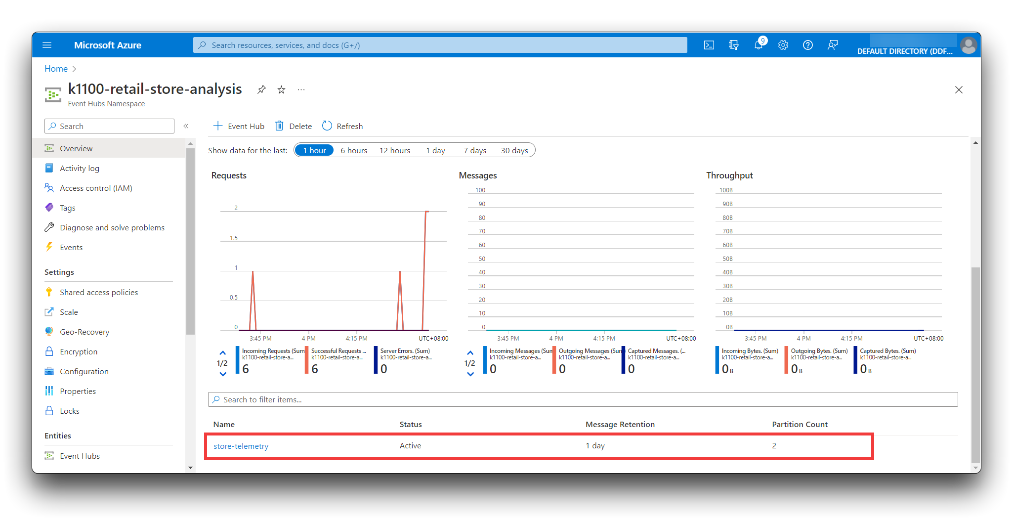
Task: Open portal settings gear
Action: click(783, 45)
